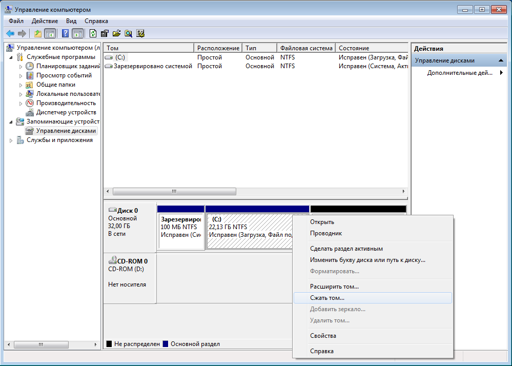Click the Properties toolbar icon

click(105, 33)
